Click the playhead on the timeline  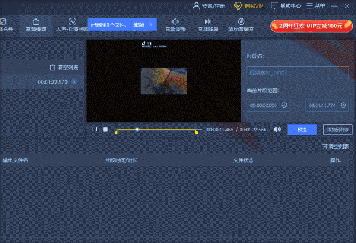tap(138, 130)
